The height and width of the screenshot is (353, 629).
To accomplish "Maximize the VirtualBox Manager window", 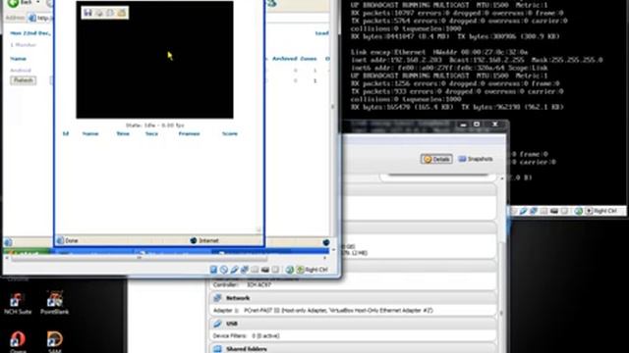I will [477, 125].
